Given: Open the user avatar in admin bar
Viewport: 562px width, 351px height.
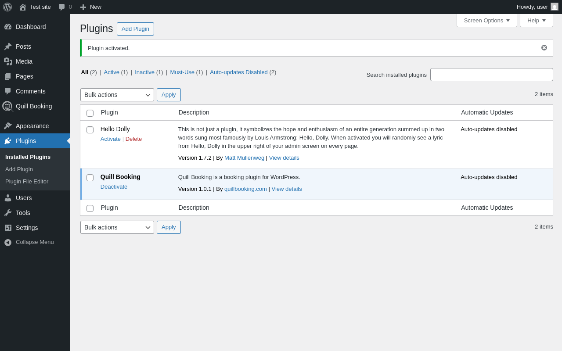Looking at the screenshot, I should (x=555, y=7).
